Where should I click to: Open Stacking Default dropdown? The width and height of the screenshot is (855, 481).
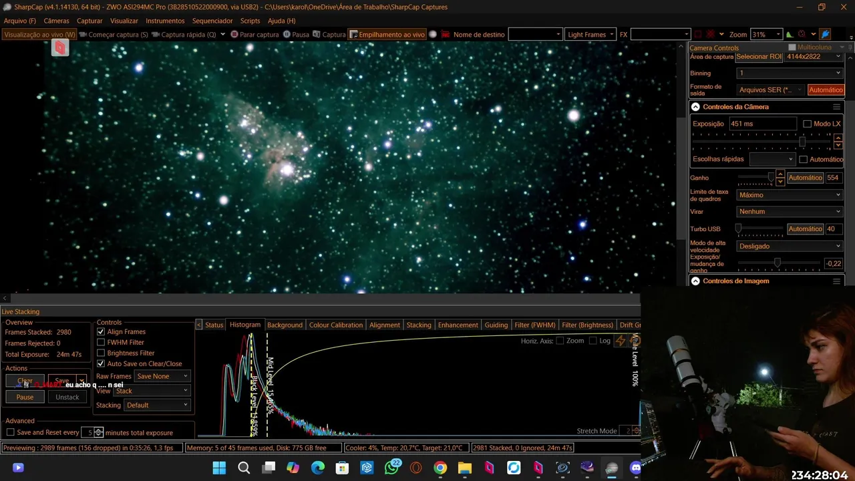[157, 405]
